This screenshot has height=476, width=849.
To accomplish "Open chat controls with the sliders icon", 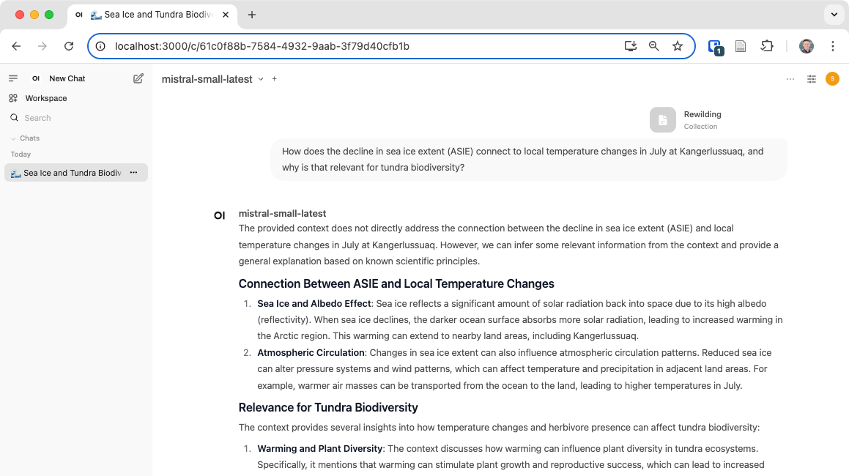I will 811,78.
